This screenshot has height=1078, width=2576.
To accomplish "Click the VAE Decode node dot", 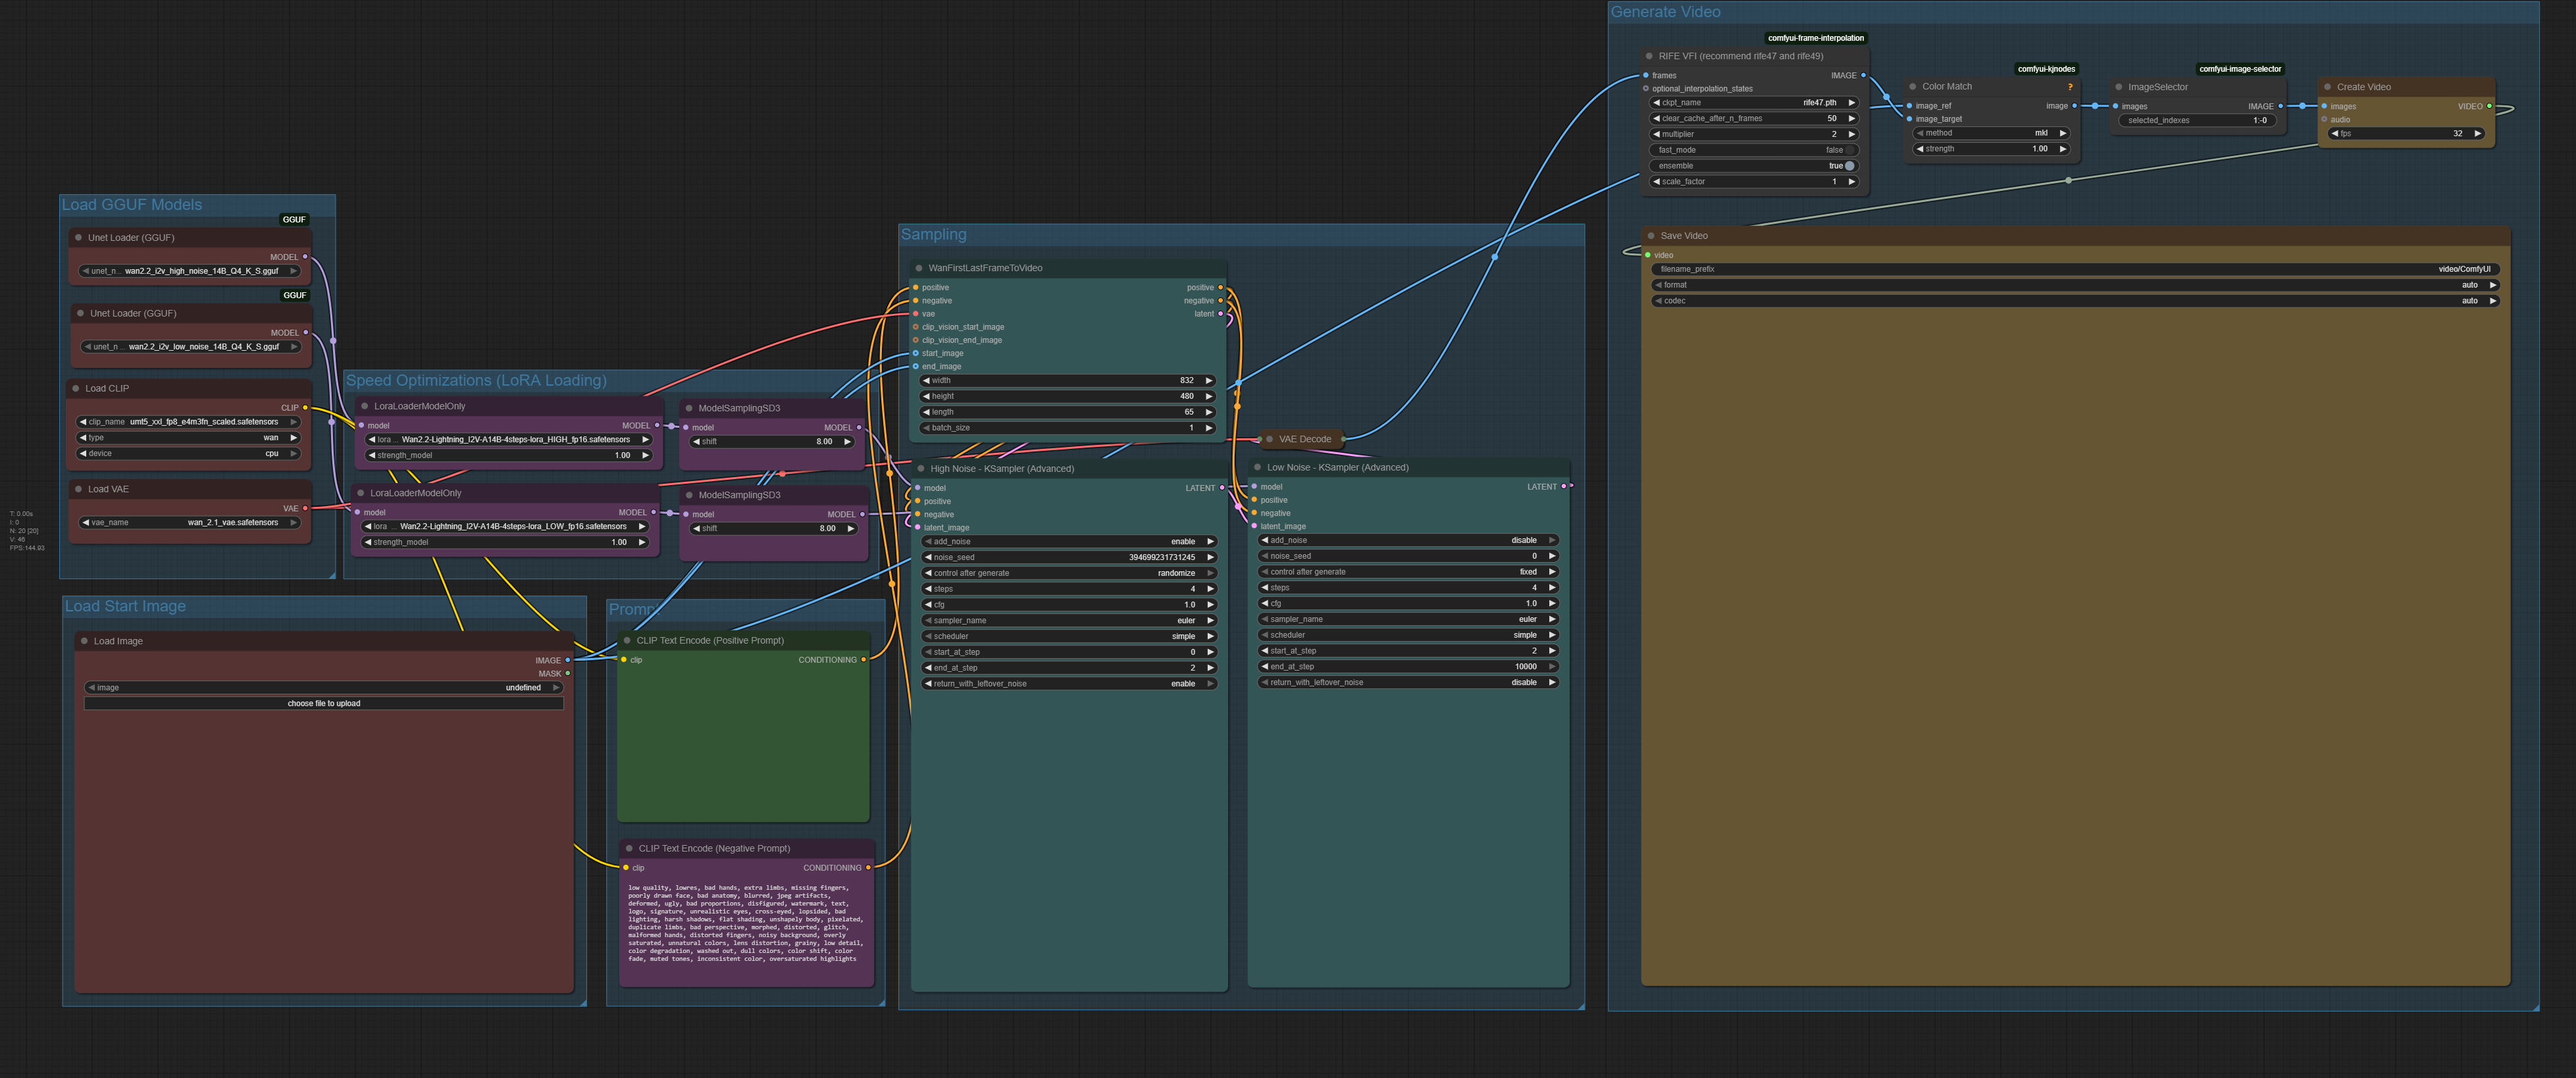I will click(1270, 439).
